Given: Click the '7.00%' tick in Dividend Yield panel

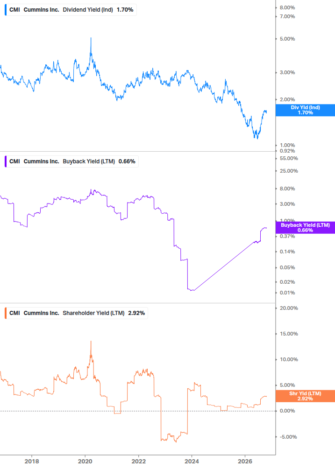Looking at the screenshot, I should pos(287,16).
